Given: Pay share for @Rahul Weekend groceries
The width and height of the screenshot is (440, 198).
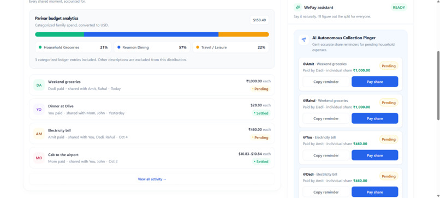Looking at the screenshot, I should pyautogui.click(x=374, y=118).
